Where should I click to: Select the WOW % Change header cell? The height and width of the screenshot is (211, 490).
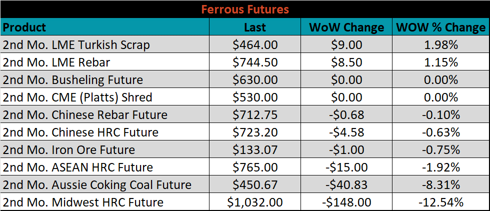click(441, 27)
